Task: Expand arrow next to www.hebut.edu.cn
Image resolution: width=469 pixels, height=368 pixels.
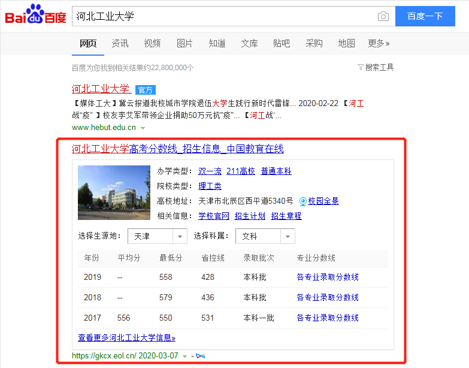Action: click(143, 128)
